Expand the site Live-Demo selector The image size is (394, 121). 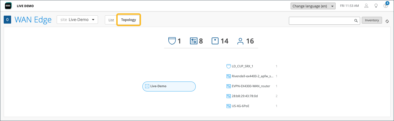click(x=77, y=20)
